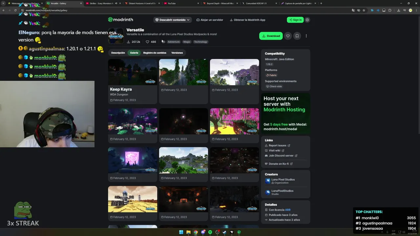Open Steam from the taskbar

(224, 232)
